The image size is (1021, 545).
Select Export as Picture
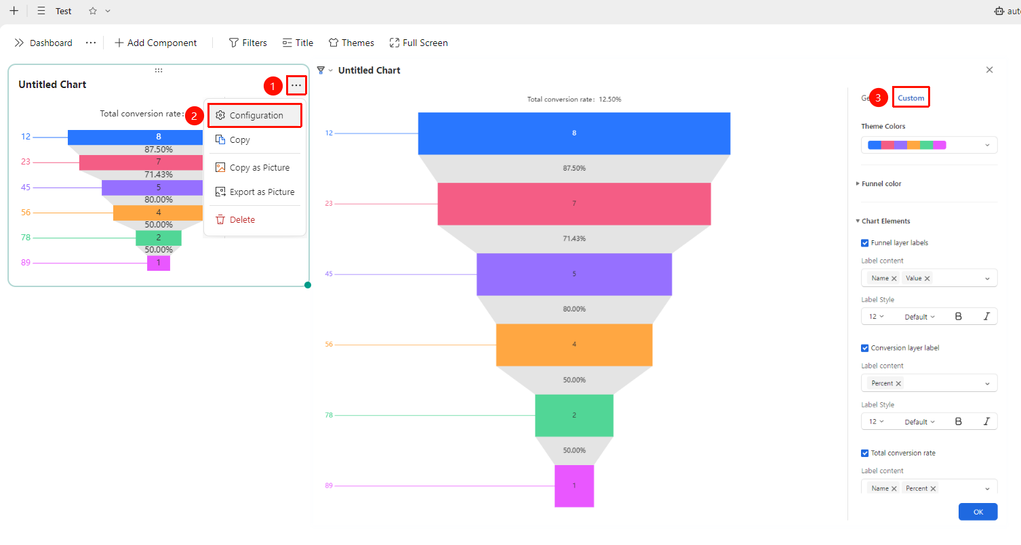click(x=255, y=192)
